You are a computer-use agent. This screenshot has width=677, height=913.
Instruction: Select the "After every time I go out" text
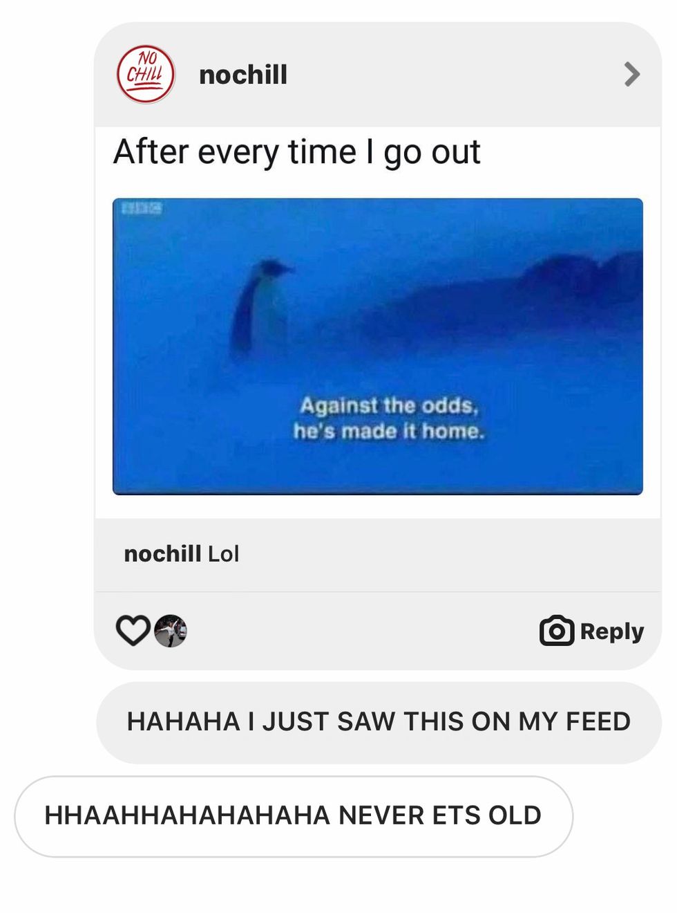[297, 152]
